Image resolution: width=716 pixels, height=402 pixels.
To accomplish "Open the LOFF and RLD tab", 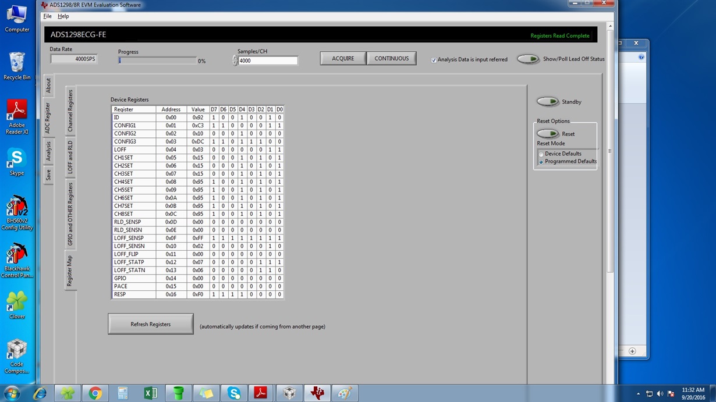I will 70,157.
